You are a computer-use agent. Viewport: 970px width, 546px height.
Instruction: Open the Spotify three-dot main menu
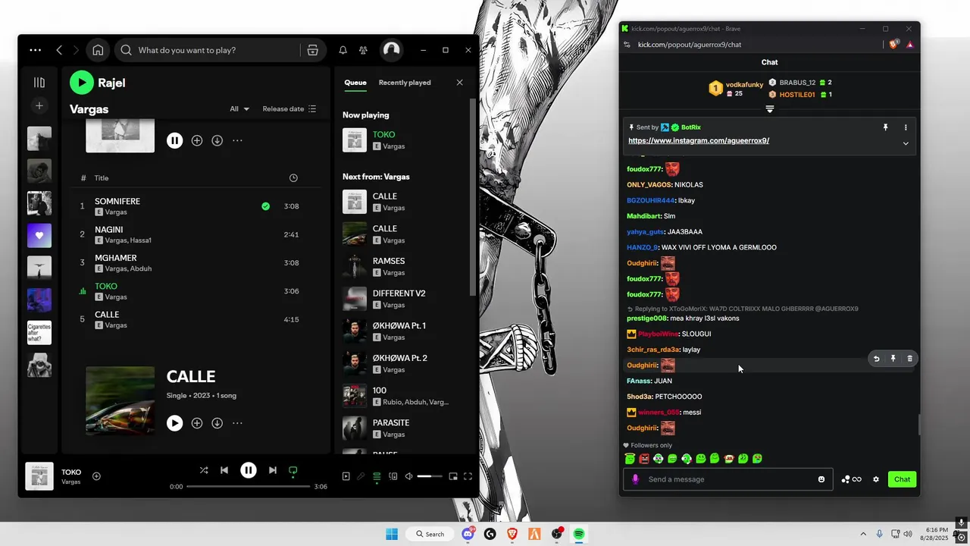(x=36, y=50)
